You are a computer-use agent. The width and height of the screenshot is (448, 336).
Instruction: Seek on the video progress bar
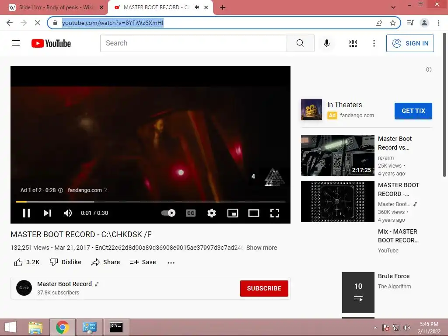(150, 202)
